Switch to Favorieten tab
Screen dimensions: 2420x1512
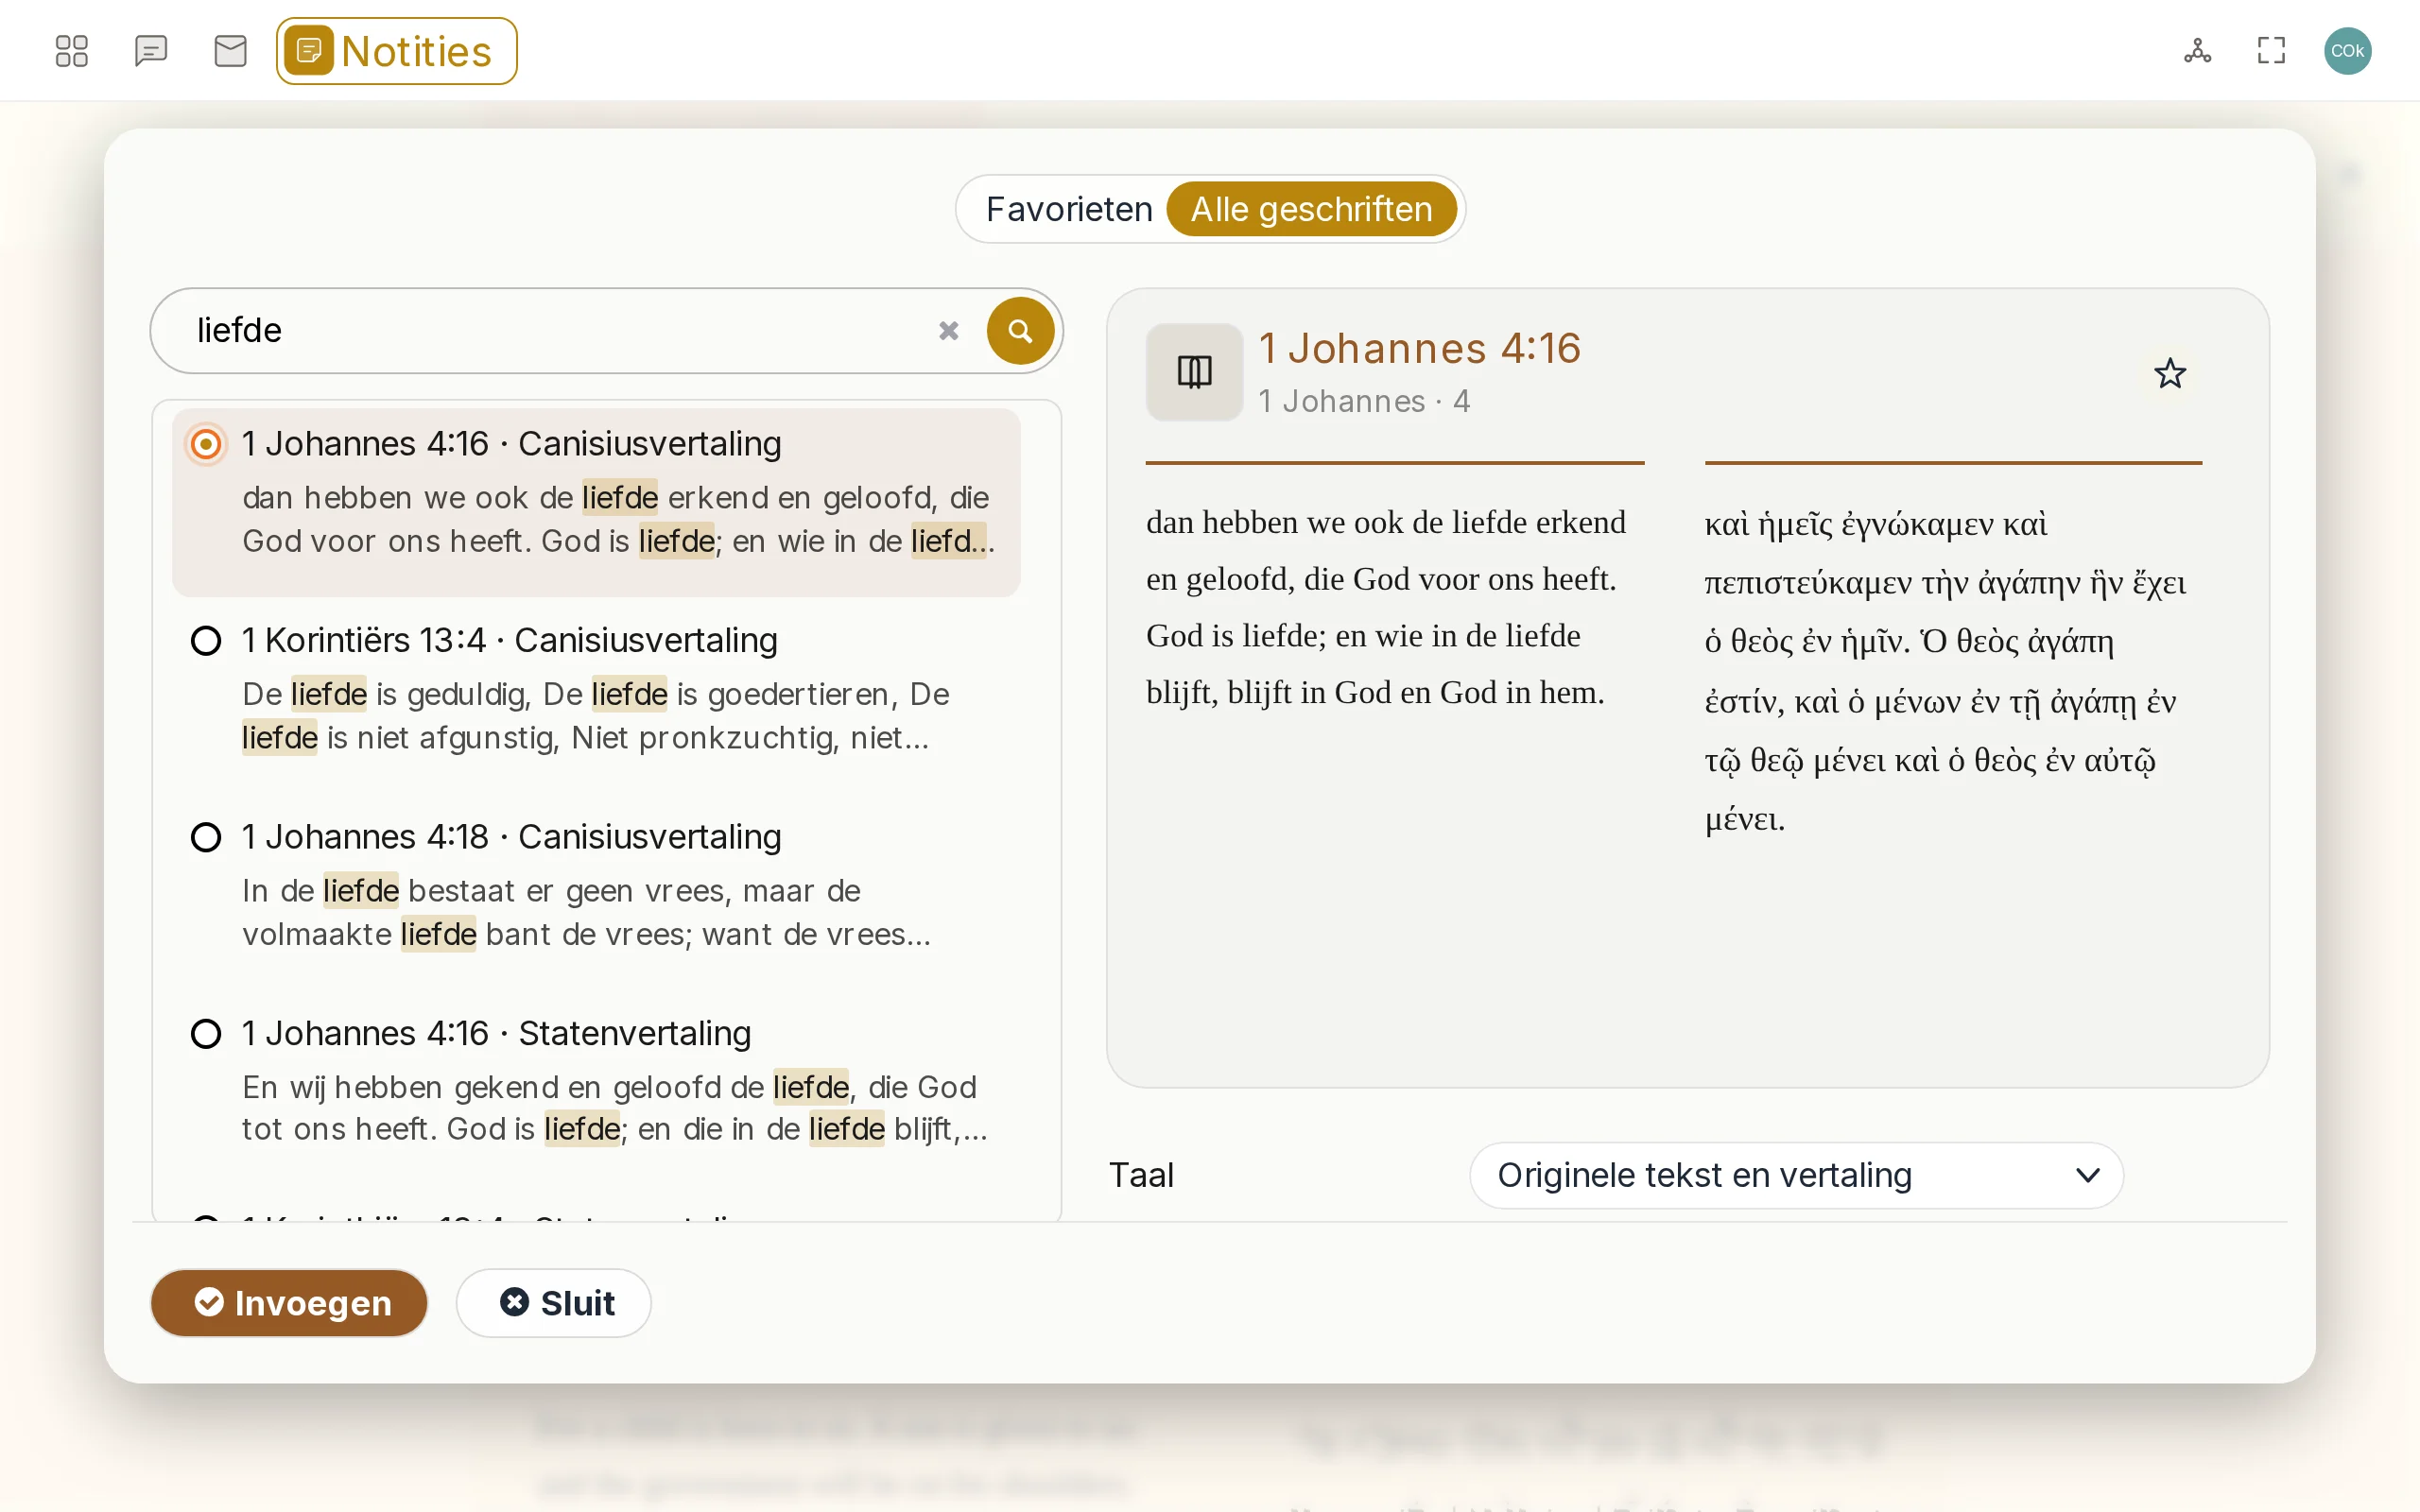click(x=1069, y=209)
